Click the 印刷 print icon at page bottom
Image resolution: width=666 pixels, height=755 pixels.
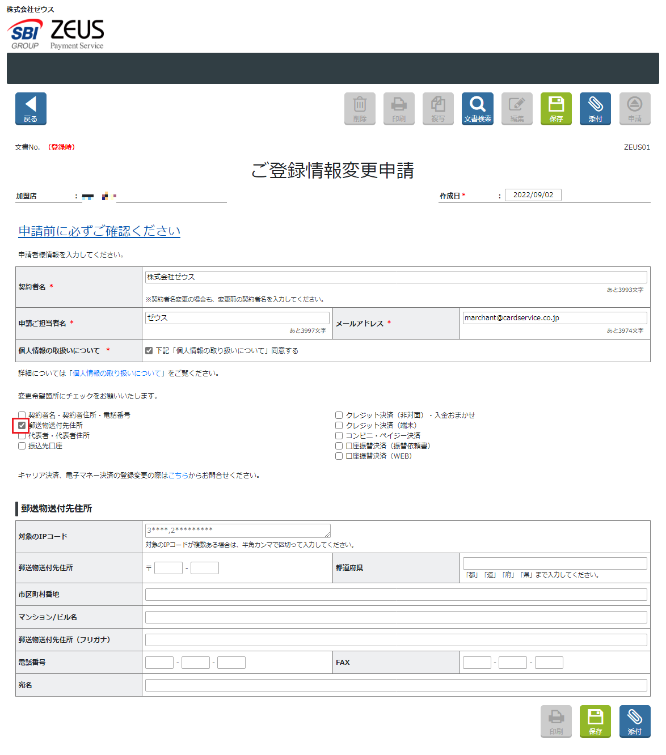click(555, 722)
